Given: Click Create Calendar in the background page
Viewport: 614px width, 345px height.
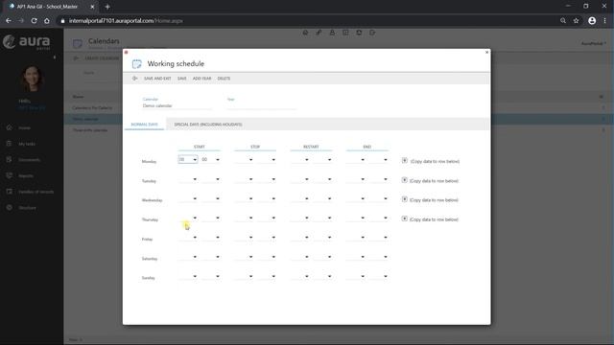Looking at the screenshot, I should [102, 58].
